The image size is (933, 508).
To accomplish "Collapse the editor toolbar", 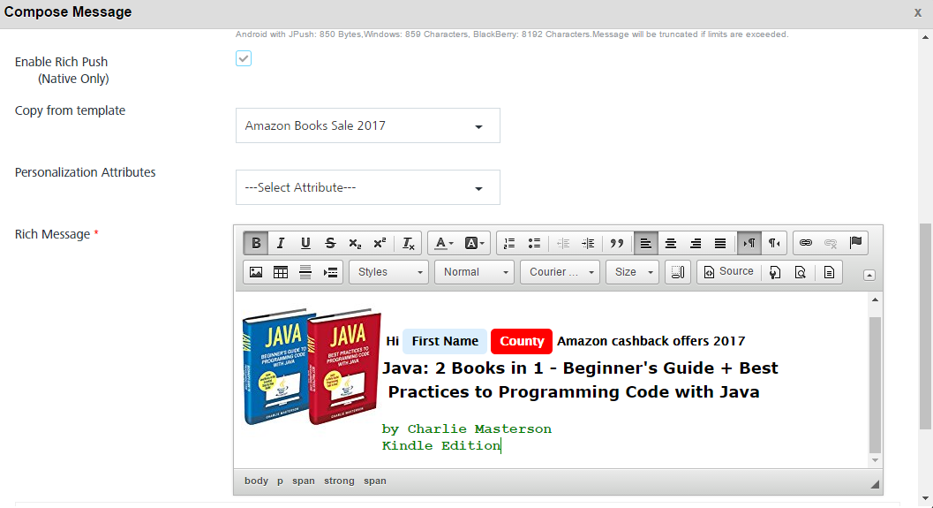I will (869, 275).
